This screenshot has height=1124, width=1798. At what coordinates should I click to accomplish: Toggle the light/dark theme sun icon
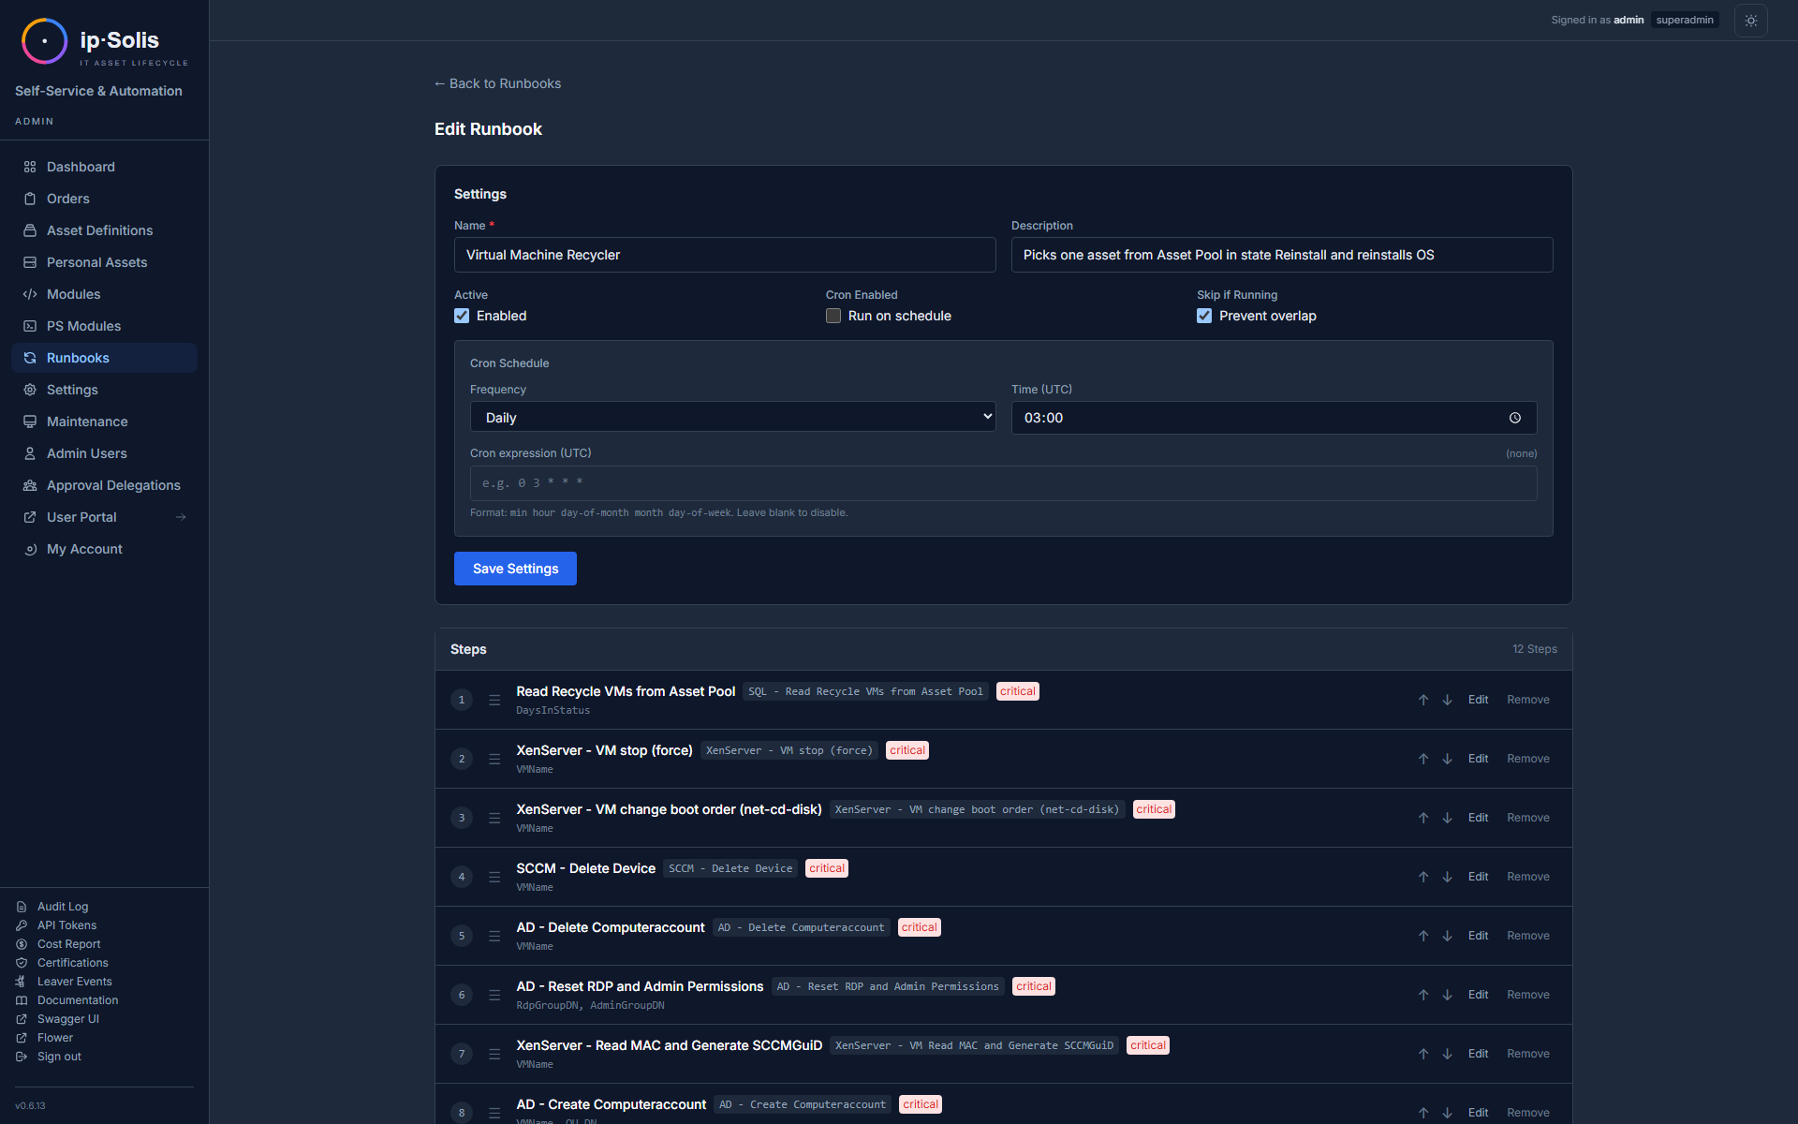[1750, 21]
